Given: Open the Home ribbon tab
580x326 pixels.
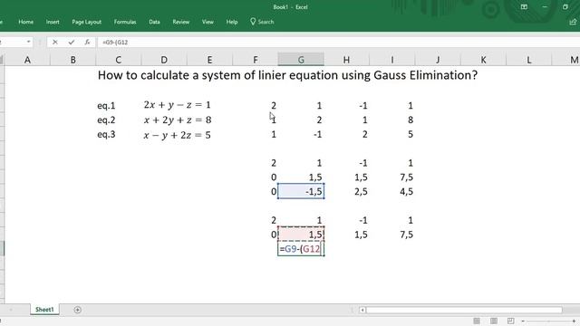Looking at the screenshot, I should [x=26, y=22].
